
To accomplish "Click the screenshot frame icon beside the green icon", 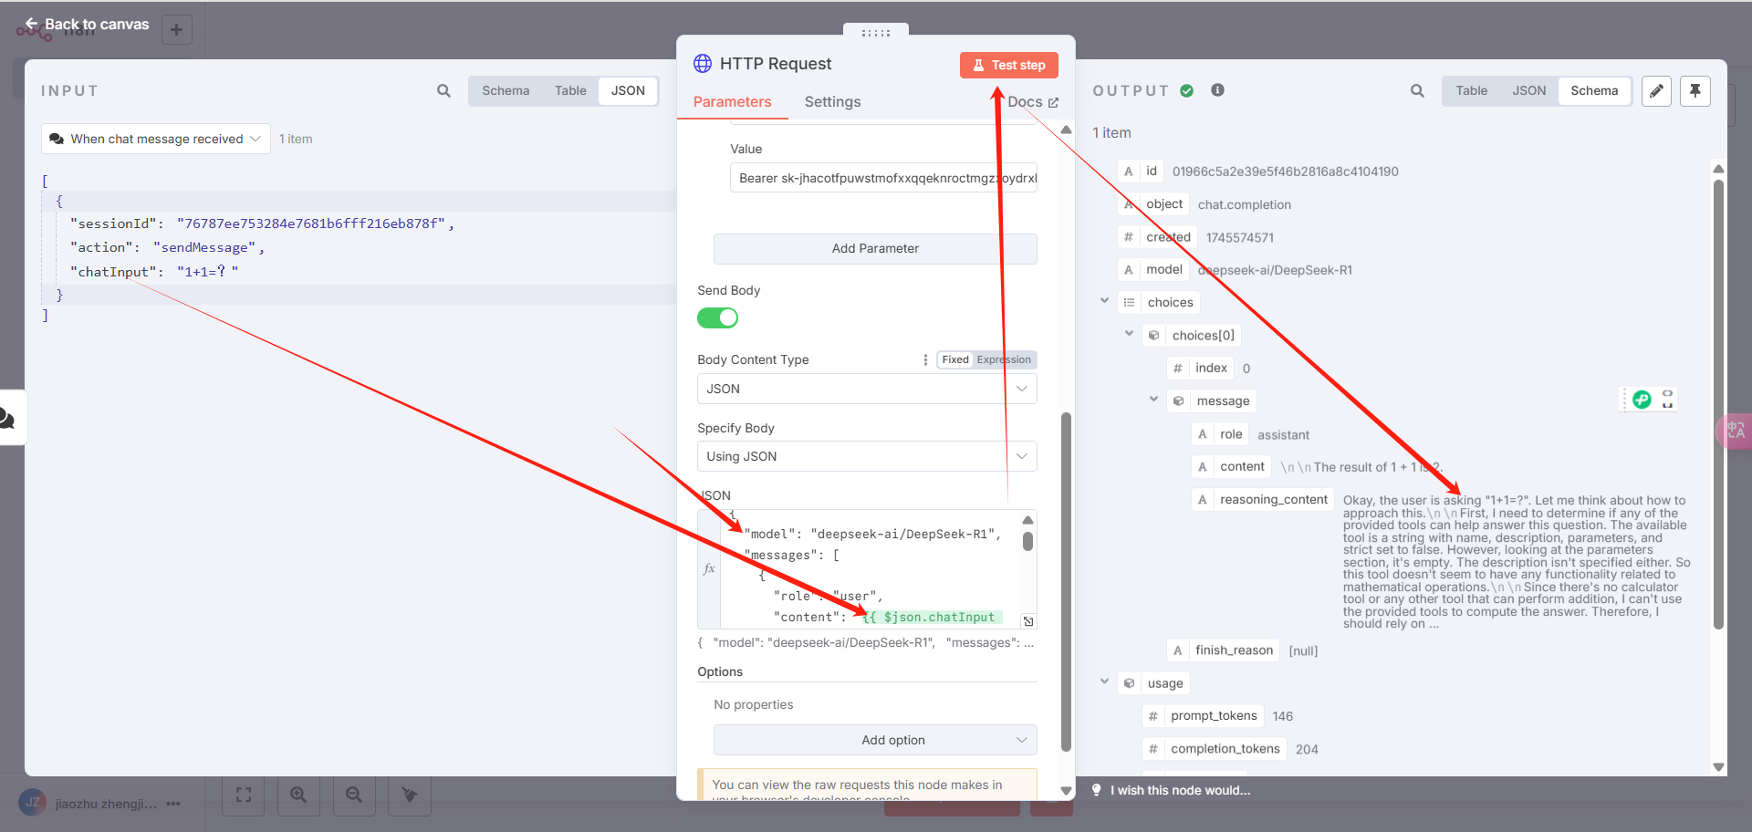I will click(1668, 399).
